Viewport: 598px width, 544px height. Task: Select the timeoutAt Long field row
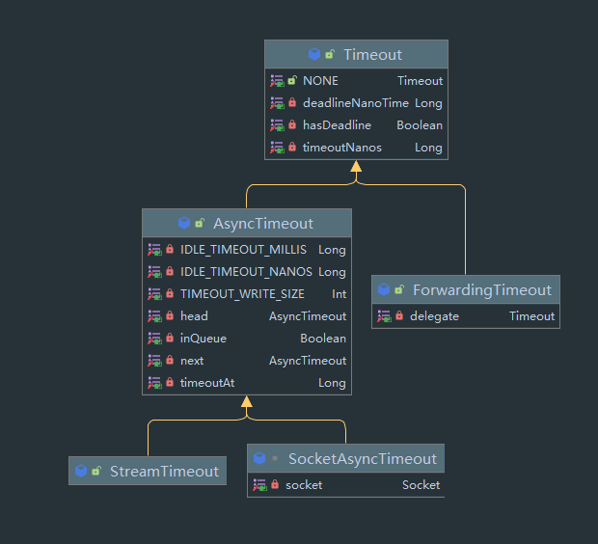(x=247, y=383)
